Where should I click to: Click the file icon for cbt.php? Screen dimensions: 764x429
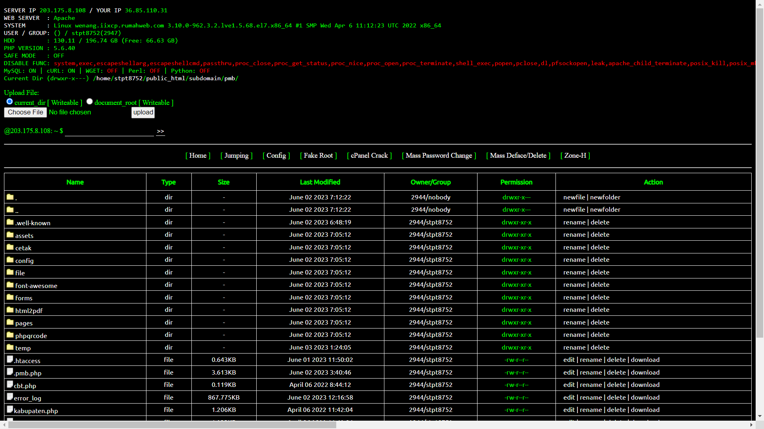[x=10, y=385]
